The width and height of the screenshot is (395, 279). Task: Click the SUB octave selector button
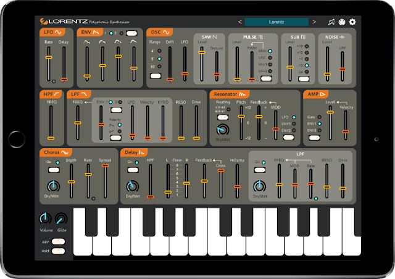[304, 78]
